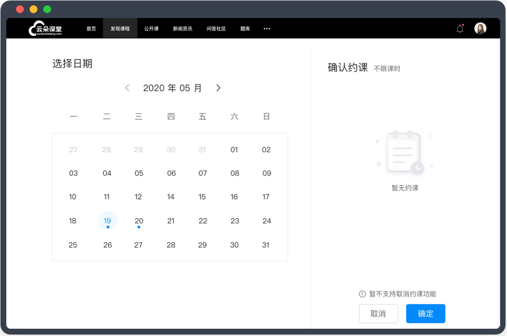Open the more menu ellipsis
This screenshot has height=336, width=507.
pyautogui.click(x=267, y=29)
